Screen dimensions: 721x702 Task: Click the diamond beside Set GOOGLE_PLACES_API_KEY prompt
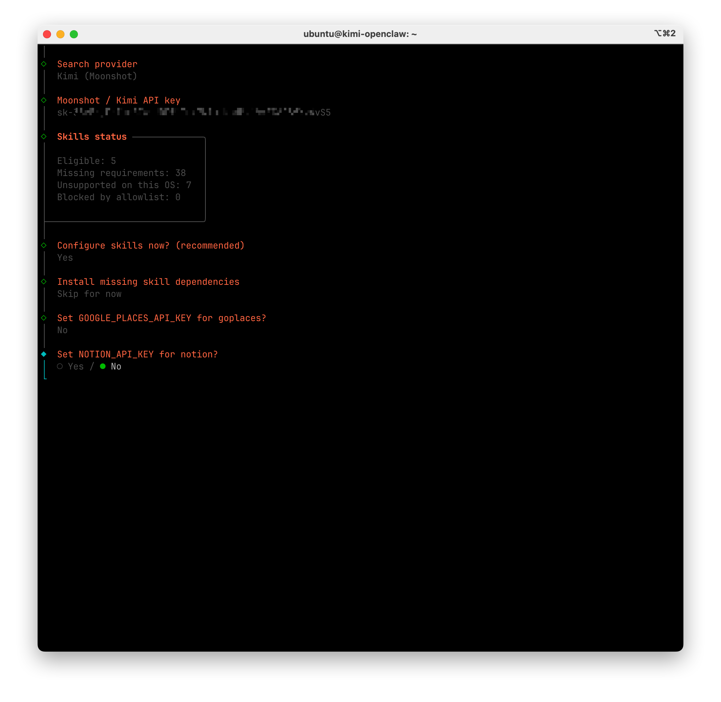[x=44, y=318]
